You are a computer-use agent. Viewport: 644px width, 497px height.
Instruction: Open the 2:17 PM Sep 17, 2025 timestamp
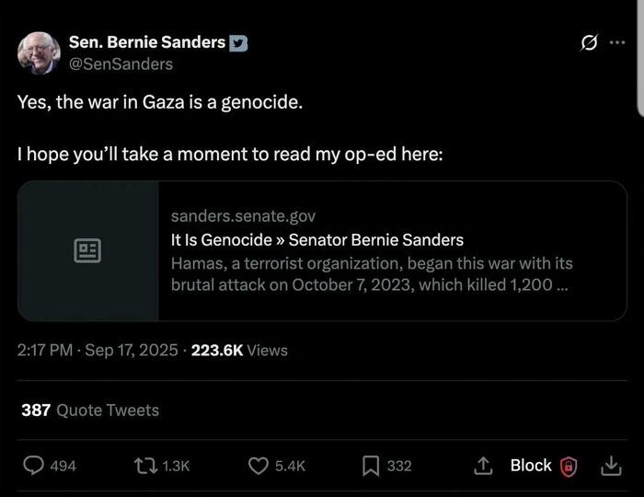tap(98, 350)
